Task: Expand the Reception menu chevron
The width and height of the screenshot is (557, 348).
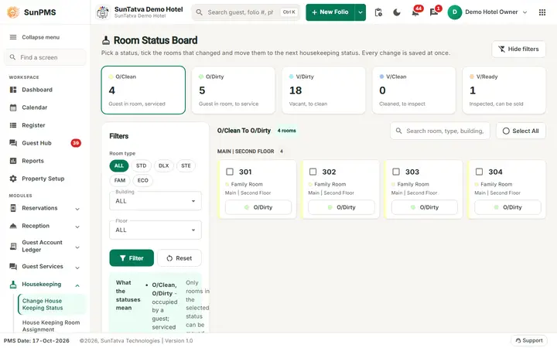Action: (x=77, y=227)
